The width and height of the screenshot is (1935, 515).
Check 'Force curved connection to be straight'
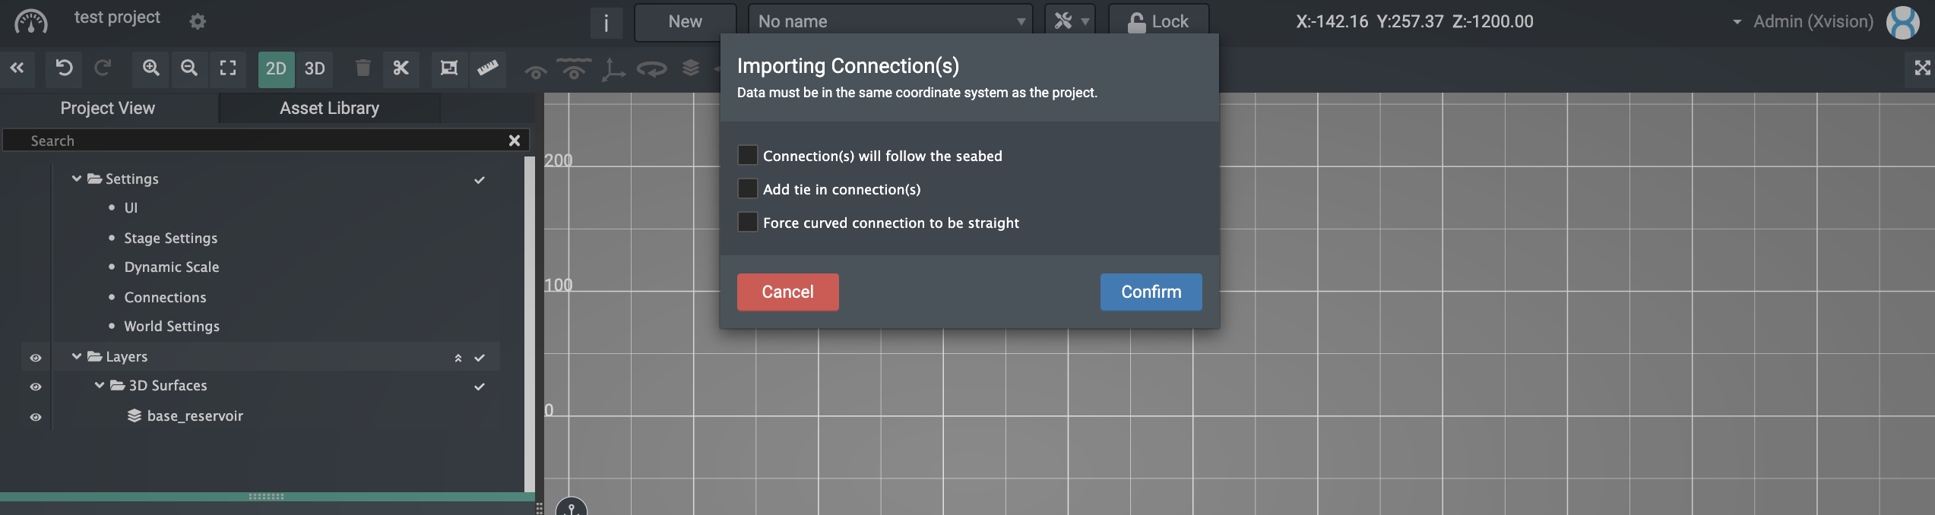click(748, 223)
